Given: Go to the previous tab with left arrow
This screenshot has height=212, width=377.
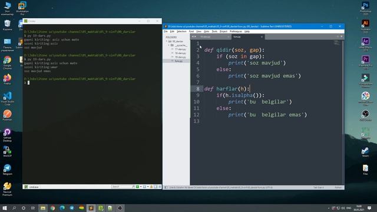Looking at the screenshot, I should click(x=193, y=37).
